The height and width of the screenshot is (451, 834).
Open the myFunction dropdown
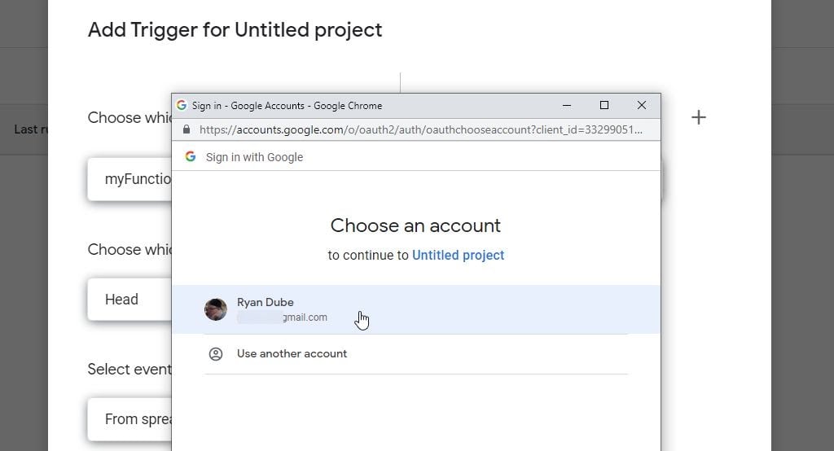point(130,179)
